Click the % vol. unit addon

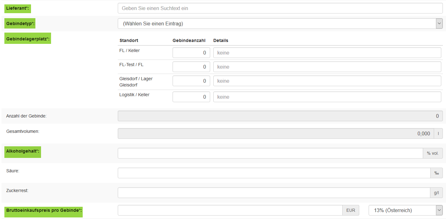coord(433,153)
